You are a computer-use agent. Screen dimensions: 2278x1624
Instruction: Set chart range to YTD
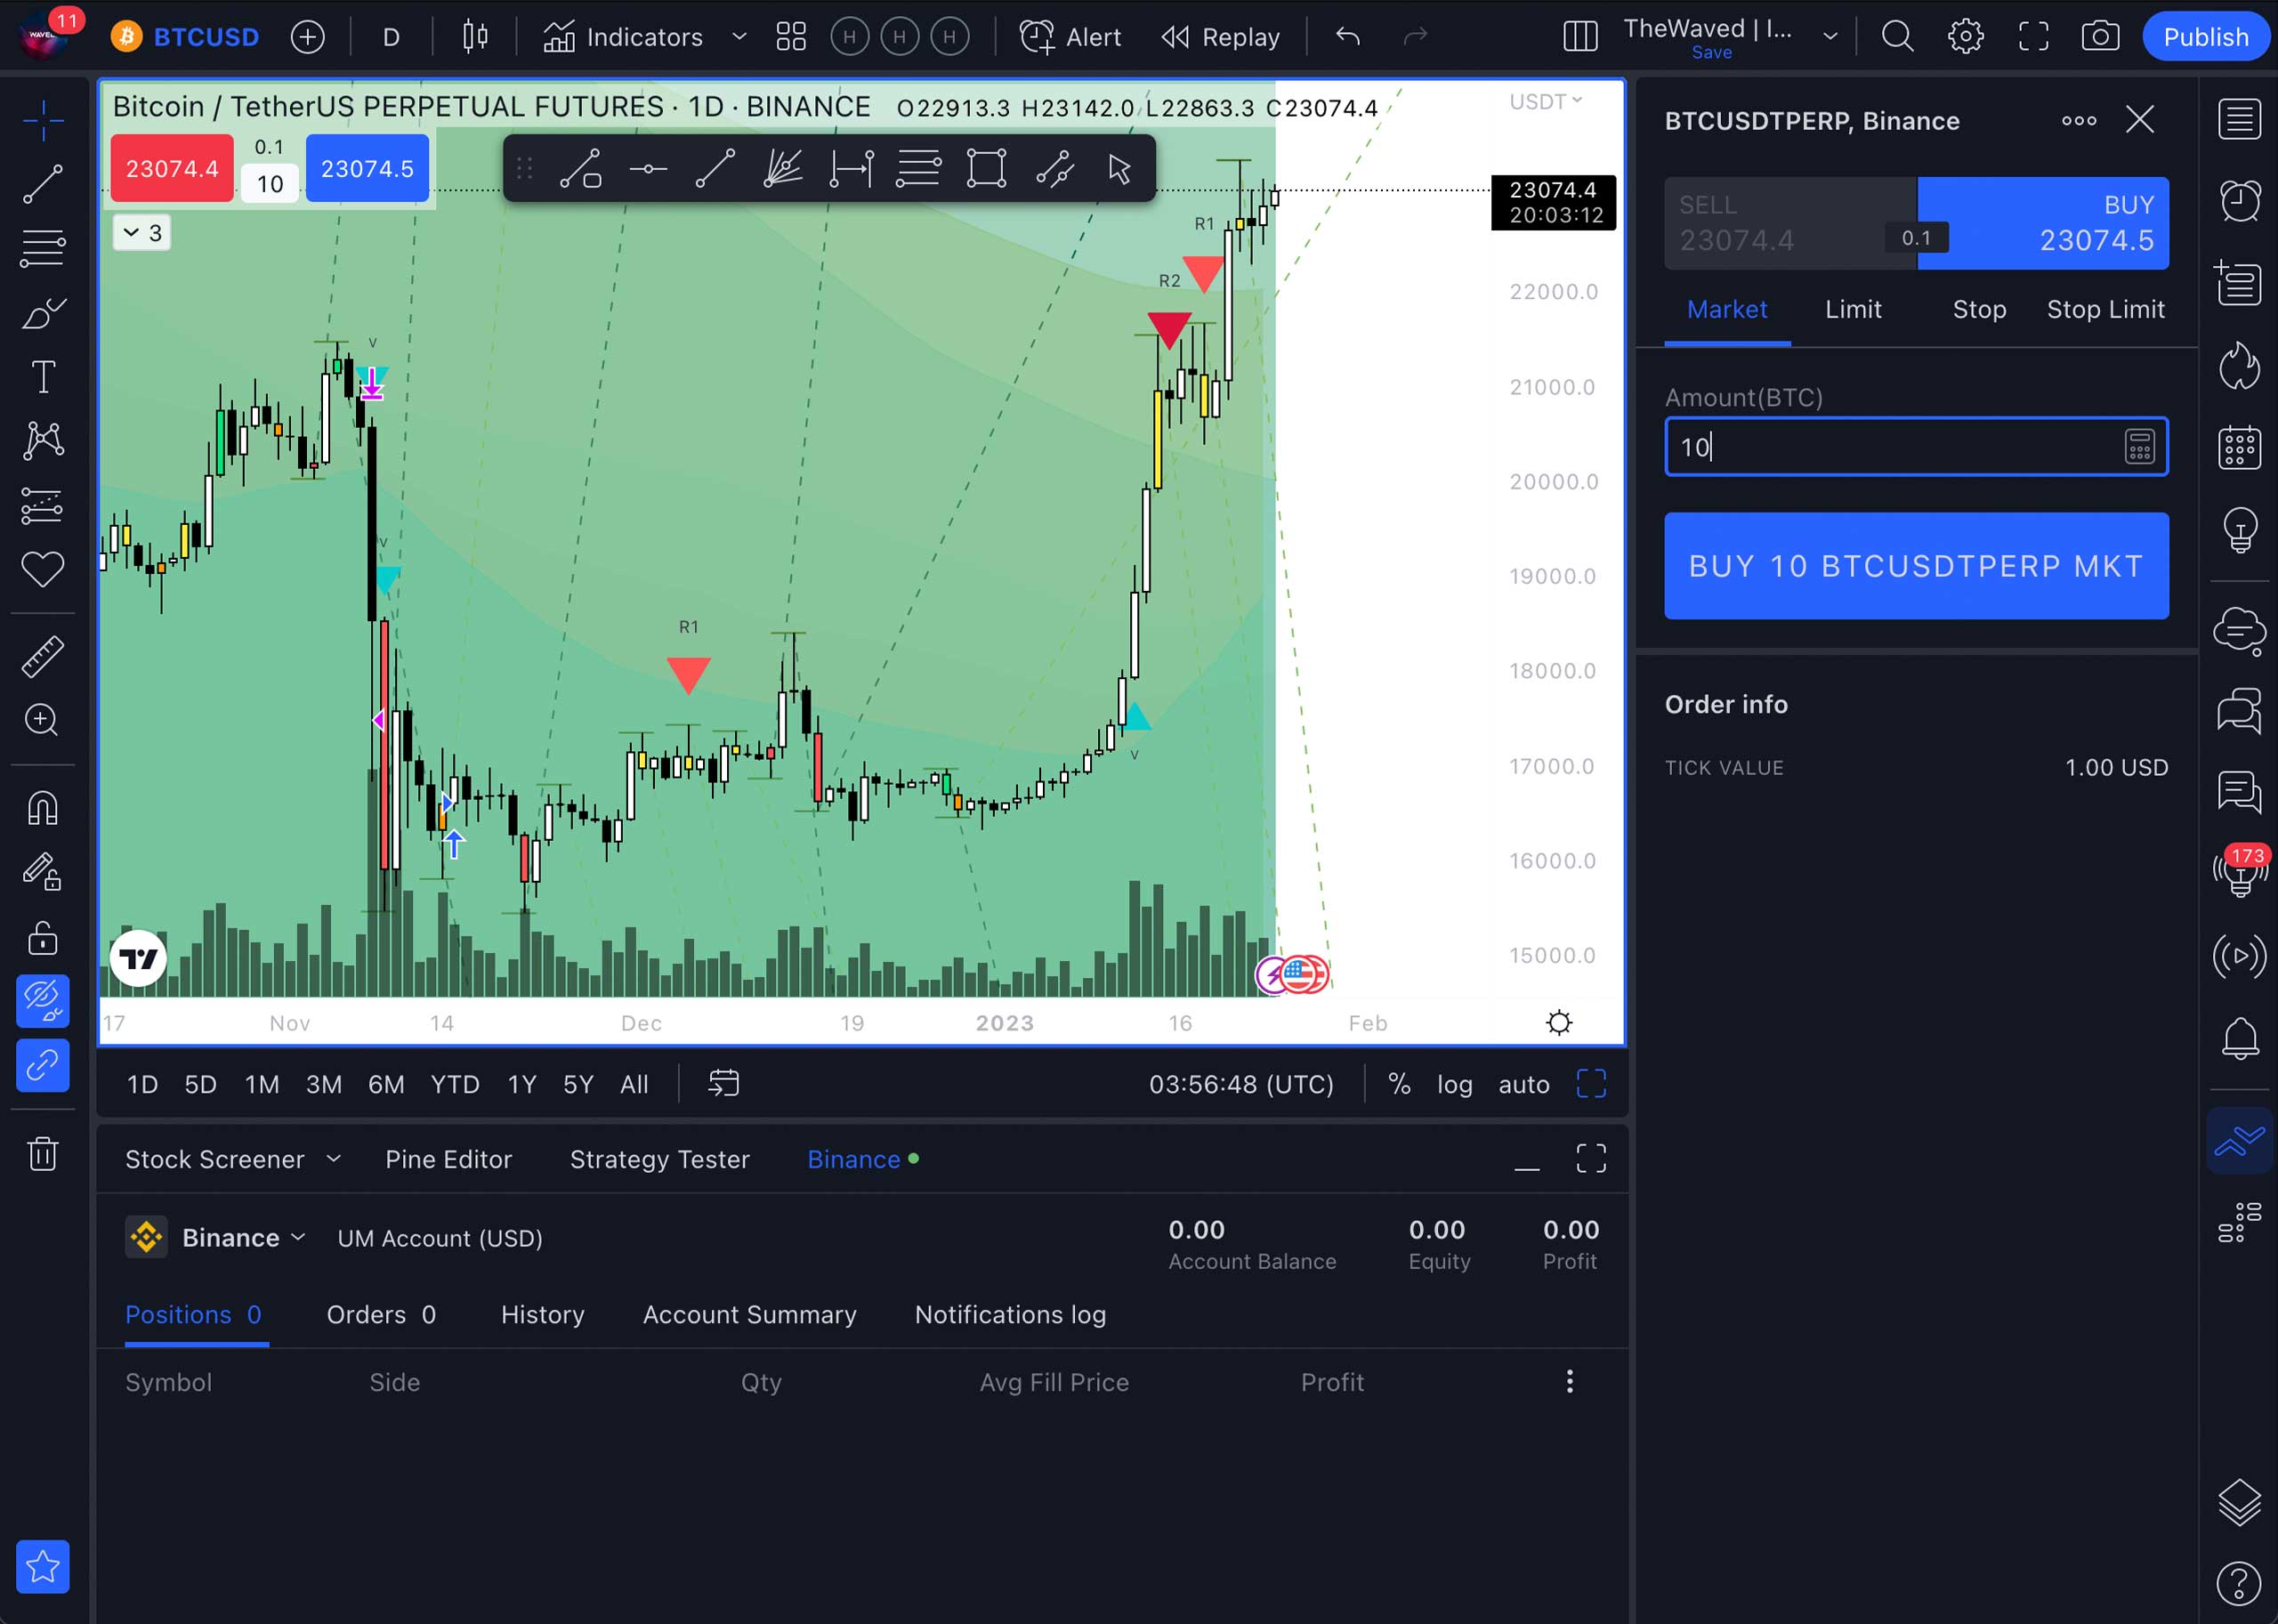coord(455,1085)
